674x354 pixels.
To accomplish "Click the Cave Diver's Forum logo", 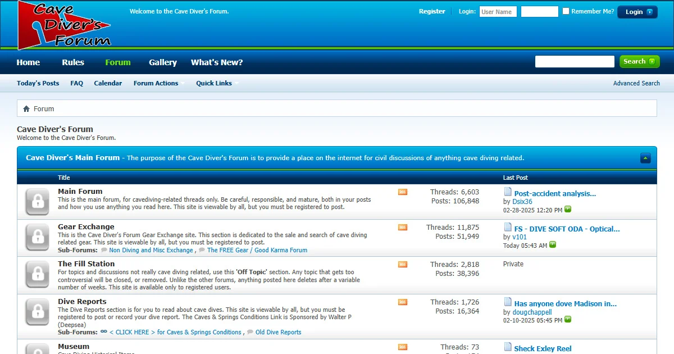I will pyautogui.click(x=65, y=25).
